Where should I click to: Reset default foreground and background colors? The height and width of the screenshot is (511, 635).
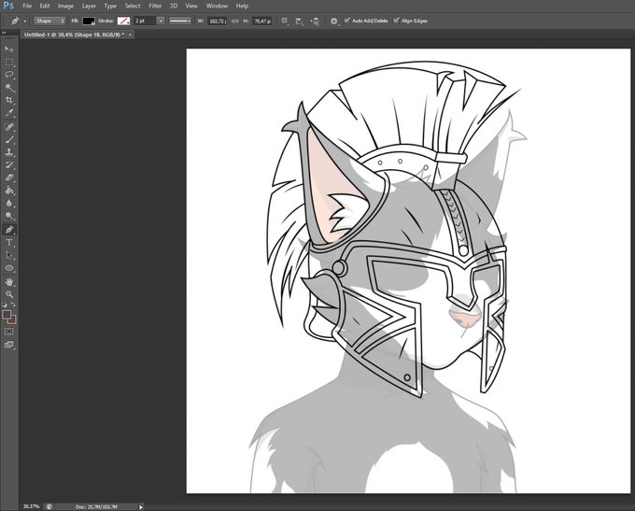pos(5,305)
